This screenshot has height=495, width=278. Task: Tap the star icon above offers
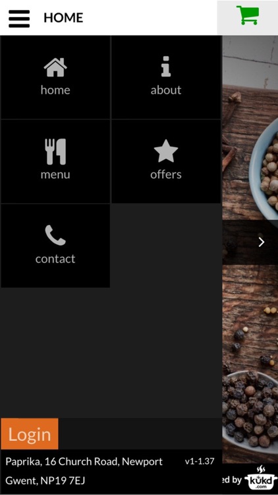[166, 151]
